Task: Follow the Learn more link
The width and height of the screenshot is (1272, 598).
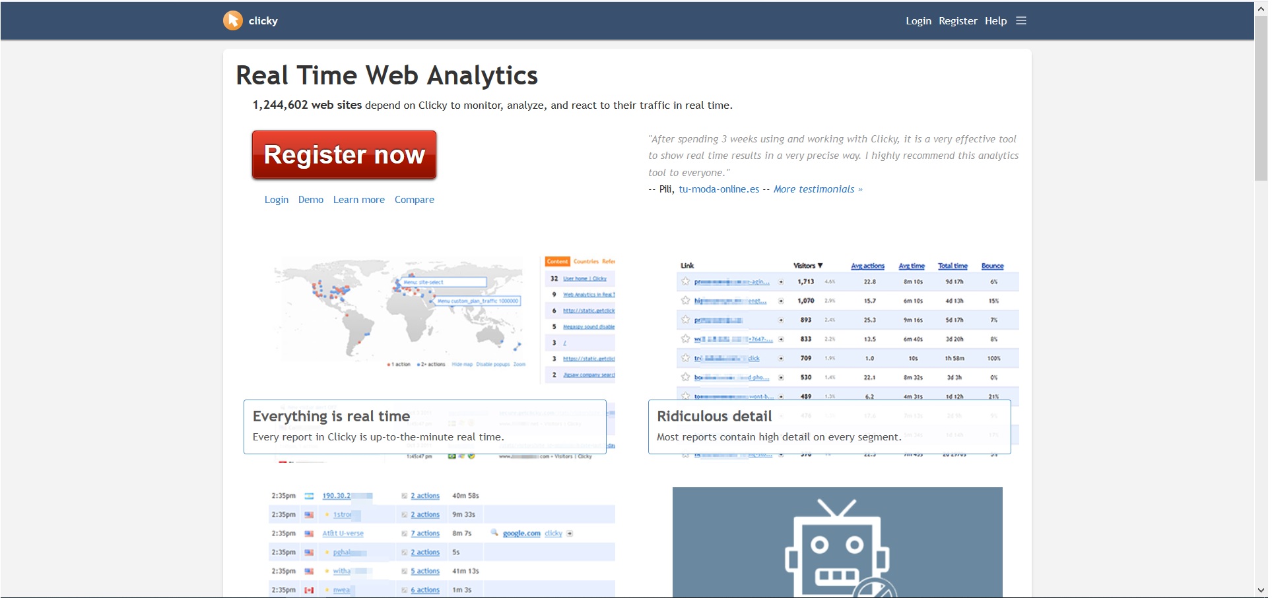Action: (x=358, y=200)
